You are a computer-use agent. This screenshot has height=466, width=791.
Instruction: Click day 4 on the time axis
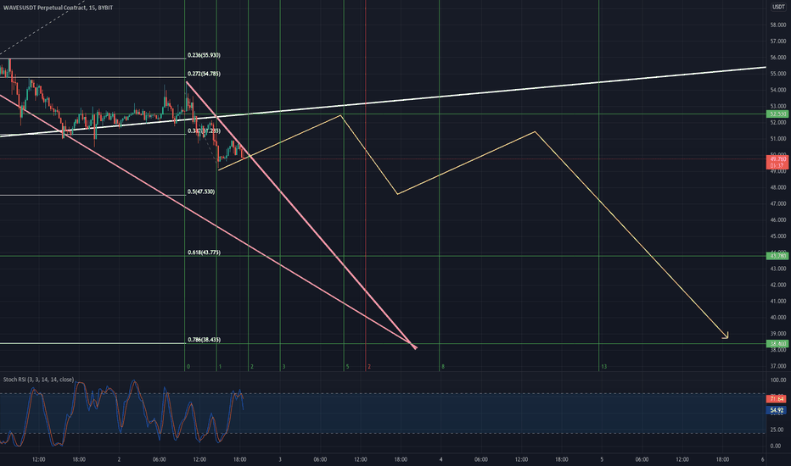440,459
